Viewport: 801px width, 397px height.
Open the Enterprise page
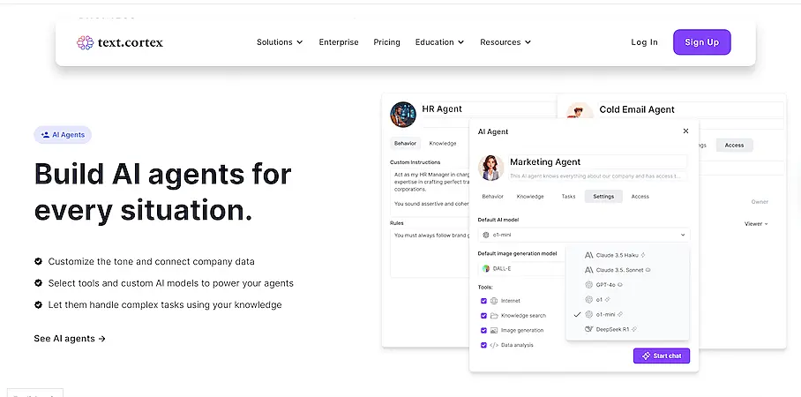339,42
